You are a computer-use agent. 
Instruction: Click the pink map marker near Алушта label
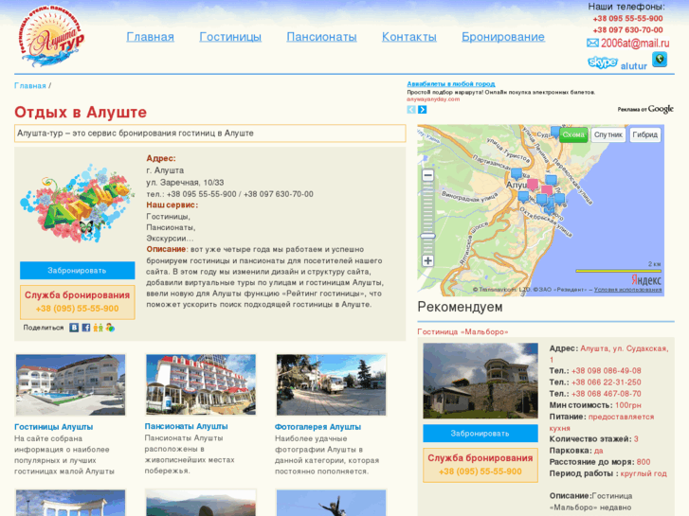pyautogui.click(x=532, y=184)
